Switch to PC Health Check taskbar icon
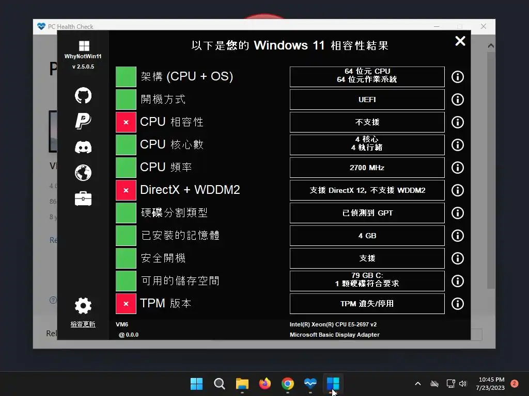Viewport: 529px width, 396px height. pos(310,384)
